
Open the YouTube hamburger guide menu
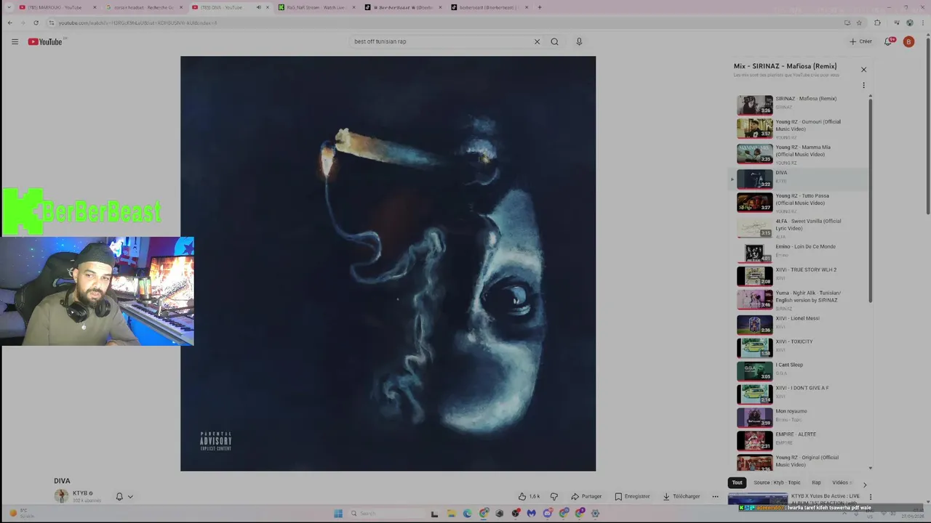click(15, 41)
